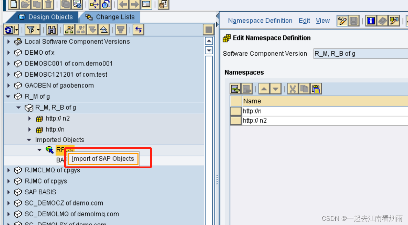Expand the SC_DEMOCZ of demo.com node
Screen dimensions: 408x225
[x=8, y=203]
